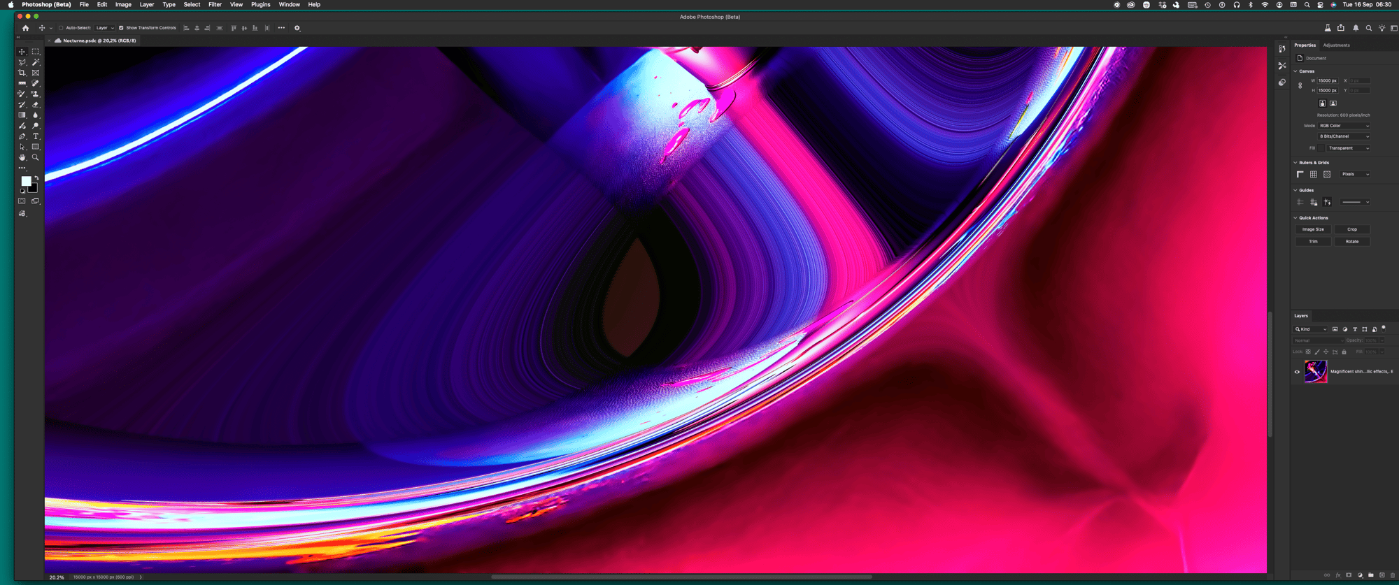1399x585 pixels.
Task: Swap foreground and background colors
Action: pos(36,178)
